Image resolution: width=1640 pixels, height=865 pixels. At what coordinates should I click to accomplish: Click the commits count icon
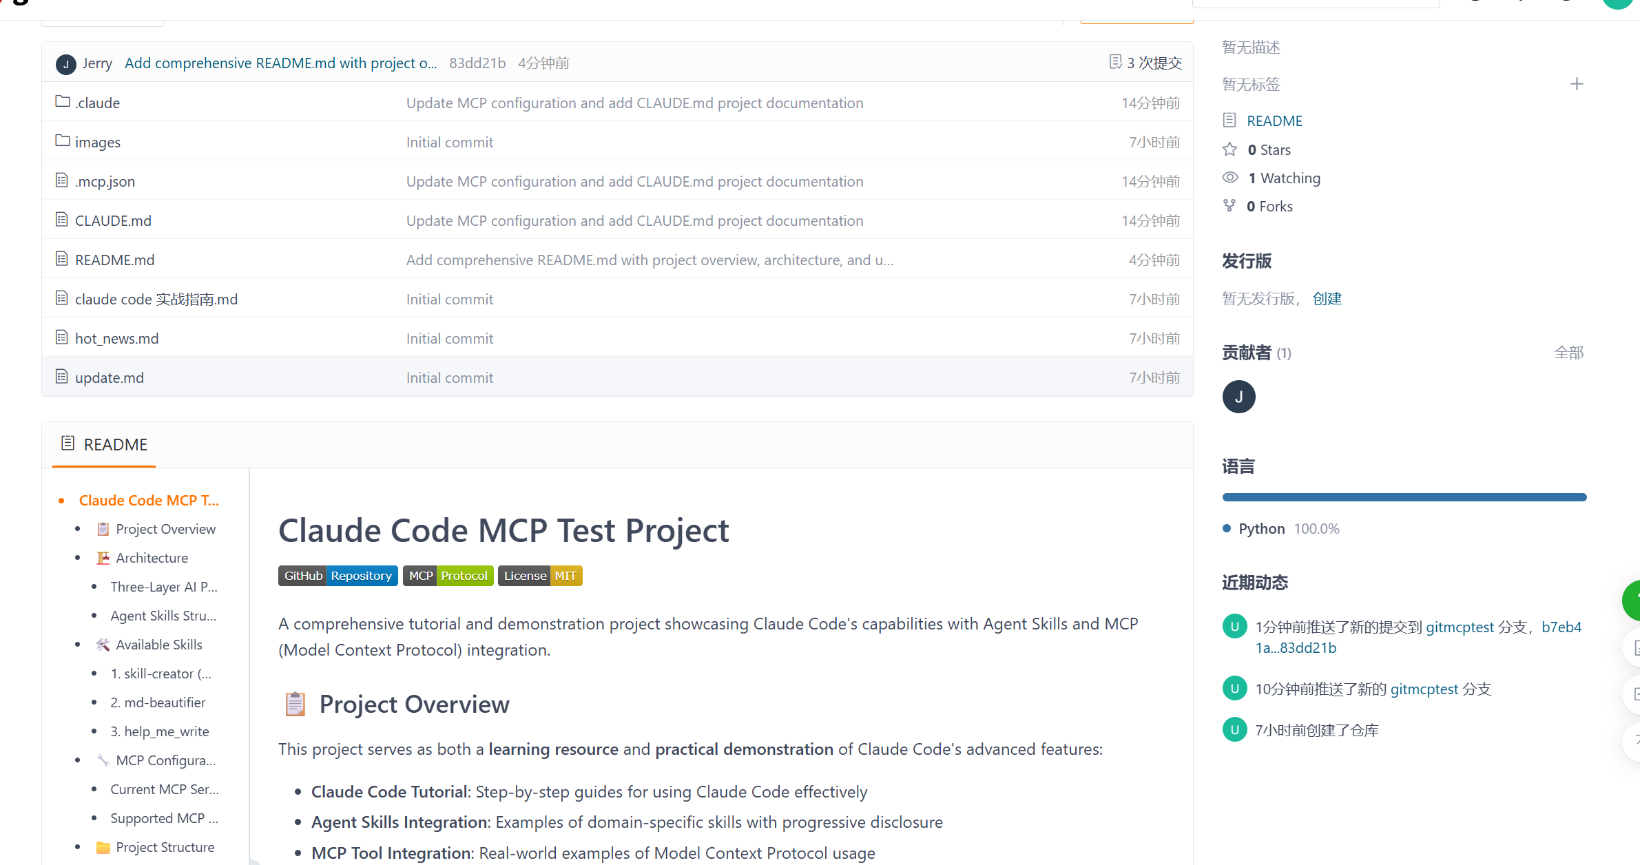click(1115, 62)
